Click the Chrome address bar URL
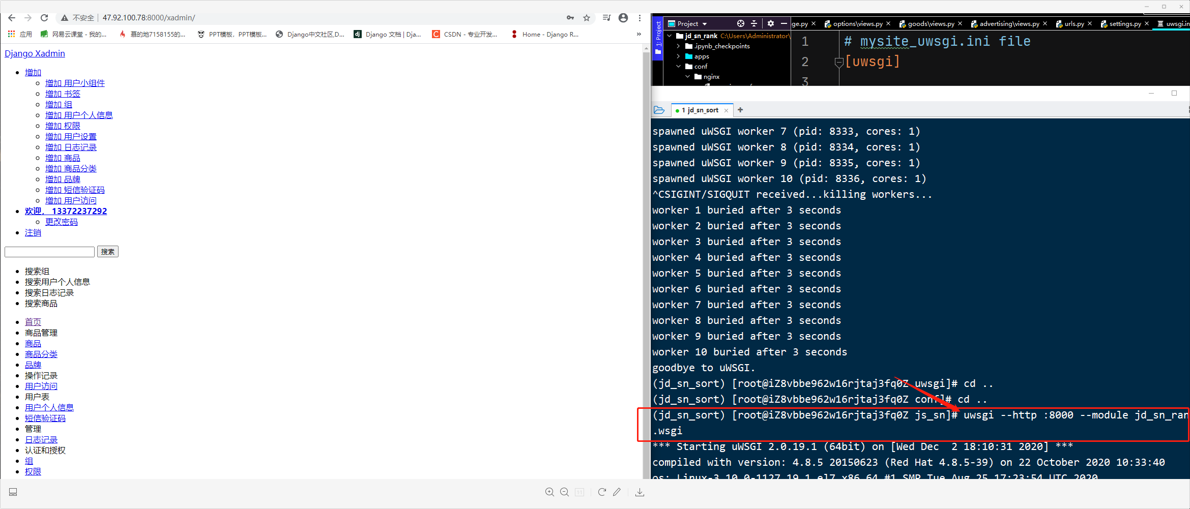This screenshot has width=1190, height=509. 149,18
